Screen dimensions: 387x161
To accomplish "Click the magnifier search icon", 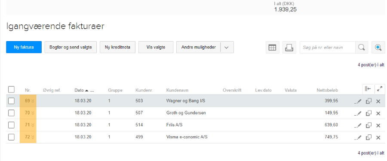I will [362, 47].
